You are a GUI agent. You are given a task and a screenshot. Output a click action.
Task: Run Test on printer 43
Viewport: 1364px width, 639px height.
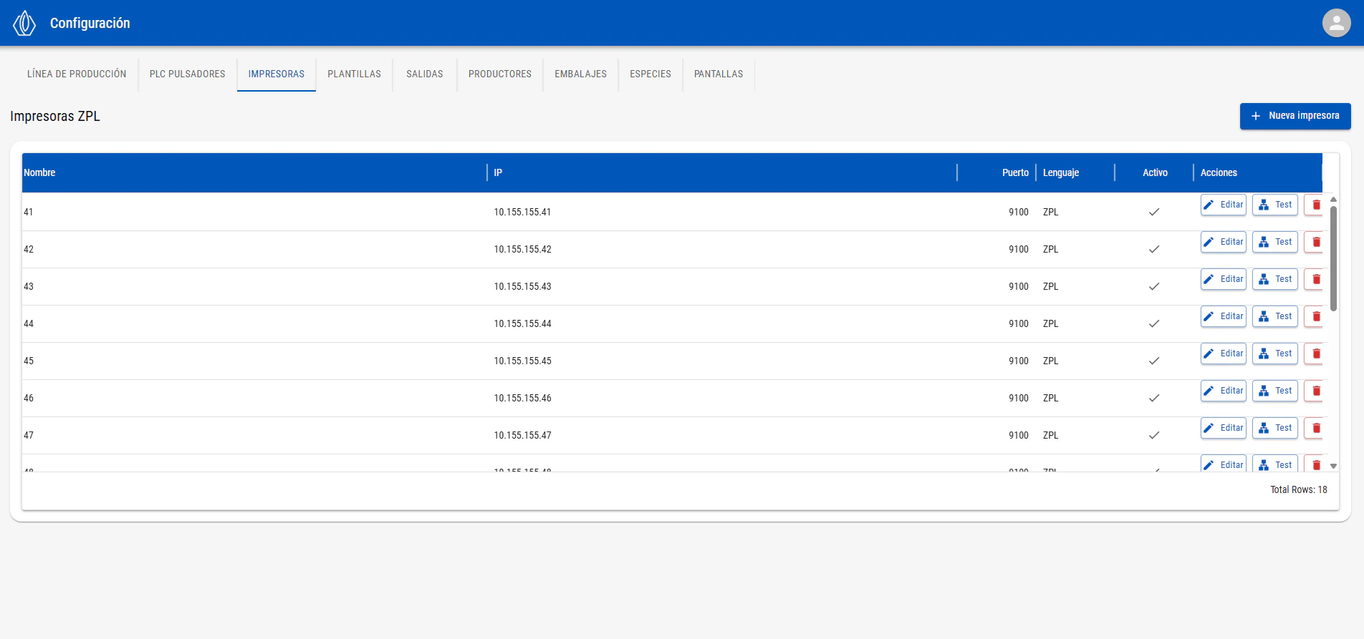(x=1275, y=279)
